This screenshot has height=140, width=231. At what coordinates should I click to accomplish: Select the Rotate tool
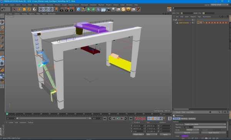(x=29, y=9)
